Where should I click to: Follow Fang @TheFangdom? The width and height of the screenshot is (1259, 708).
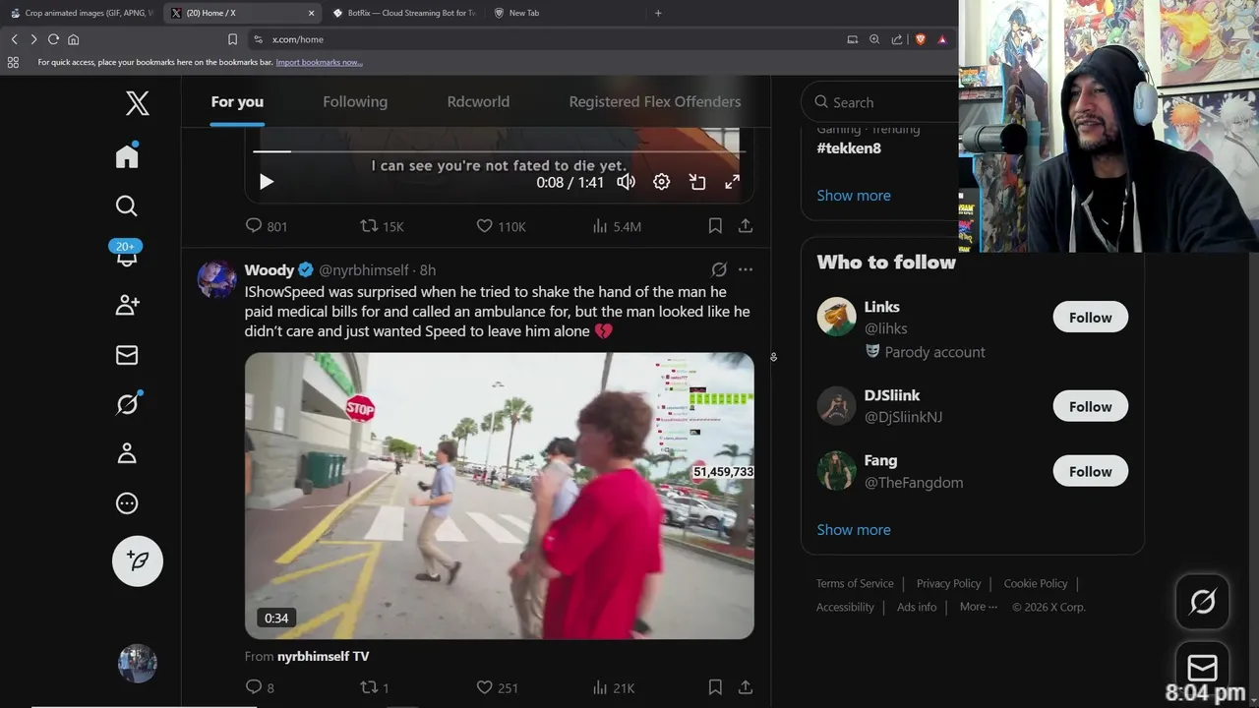pyautogui.click(x=1090, y=472)
